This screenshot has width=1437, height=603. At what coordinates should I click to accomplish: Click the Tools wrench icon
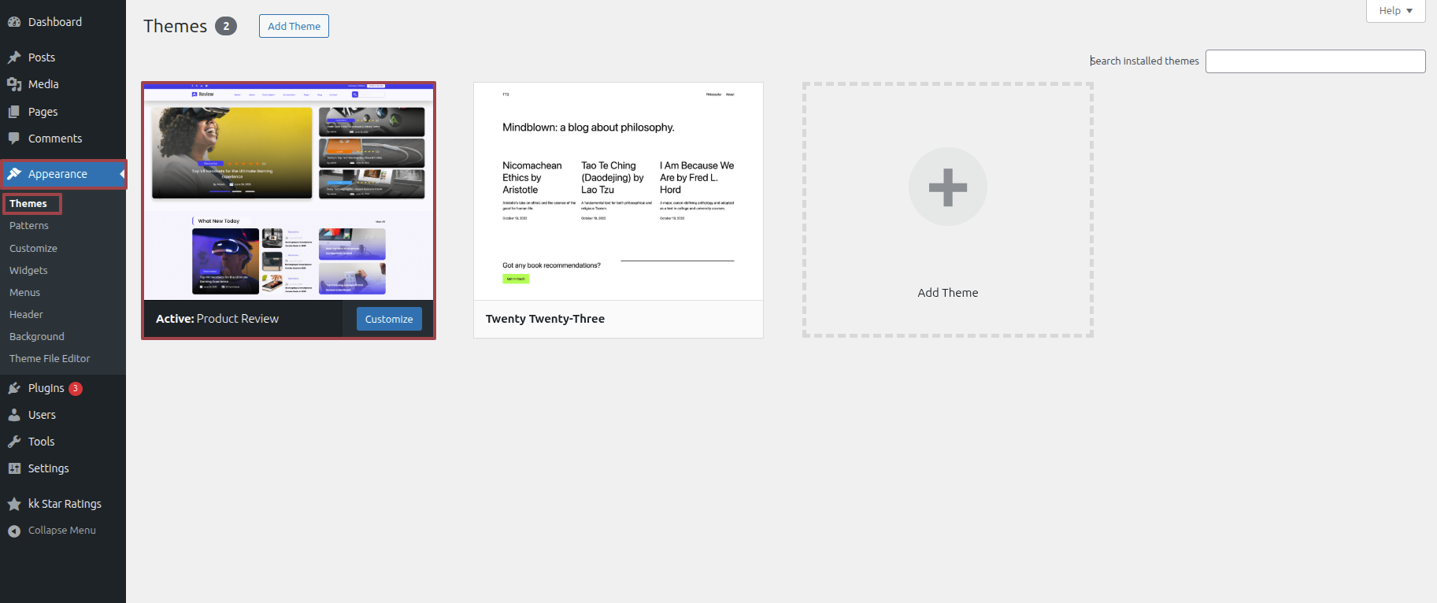14,442
